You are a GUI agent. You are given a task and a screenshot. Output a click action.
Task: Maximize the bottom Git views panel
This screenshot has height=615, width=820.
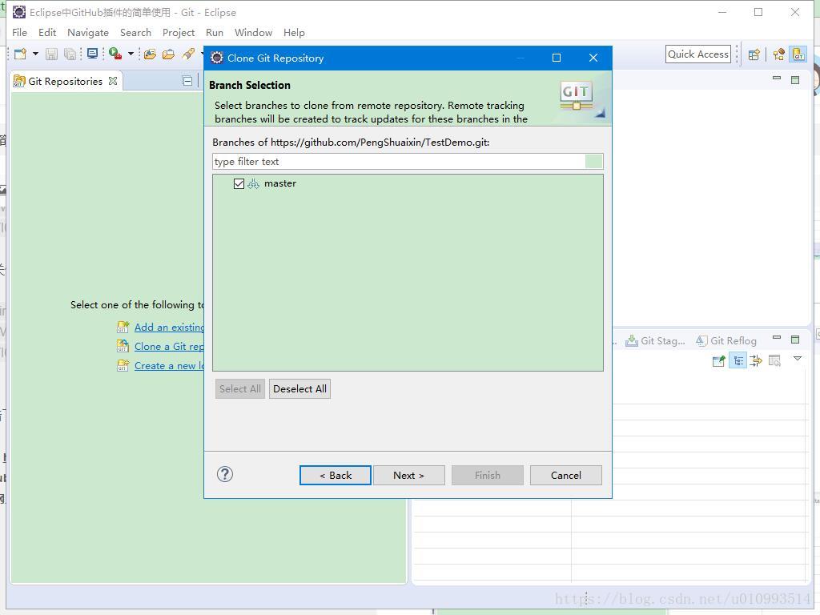[795, 340]
